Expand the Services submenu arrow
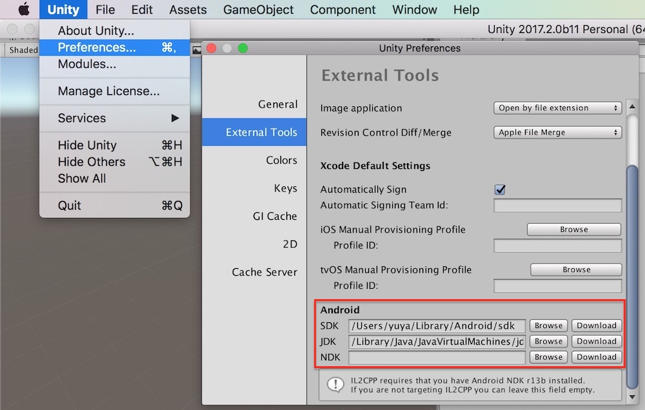The height and width of the screenshot is (410, 645). [175, 118]
